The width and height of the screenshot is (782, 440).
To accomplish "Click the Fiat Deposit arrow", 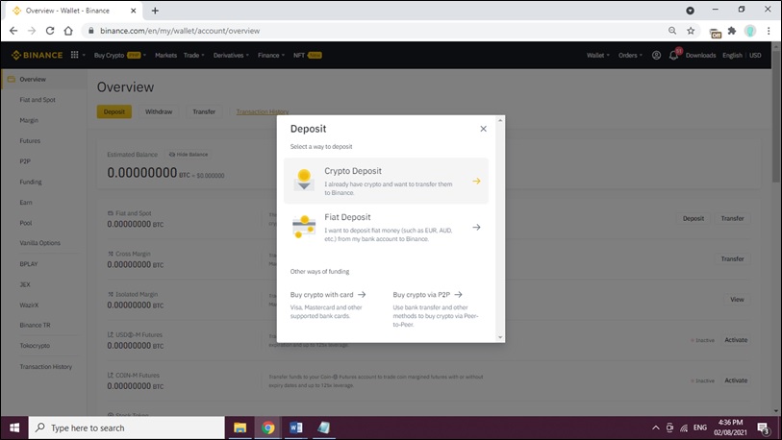I will click(476, 228).
